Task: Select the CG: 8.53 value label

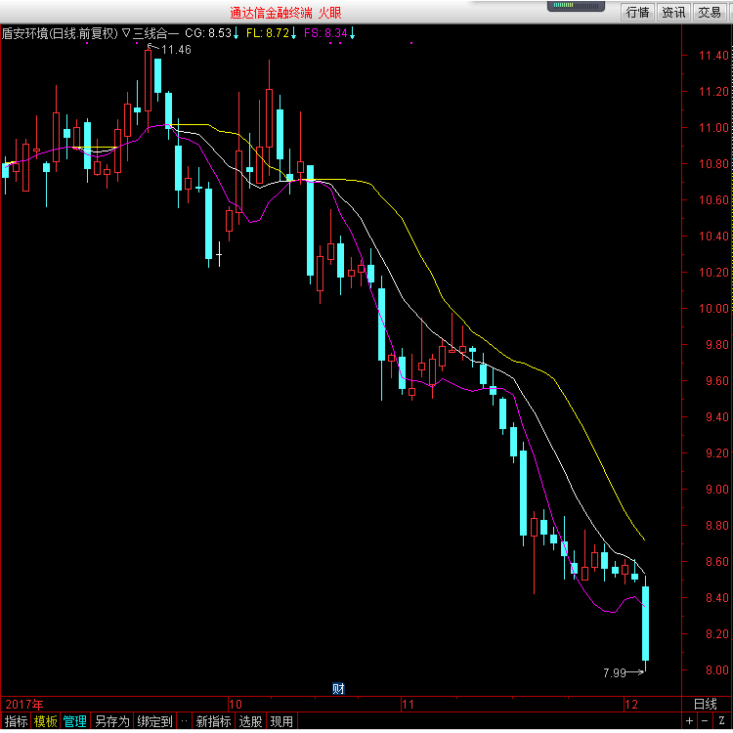Action: [208, 33]
